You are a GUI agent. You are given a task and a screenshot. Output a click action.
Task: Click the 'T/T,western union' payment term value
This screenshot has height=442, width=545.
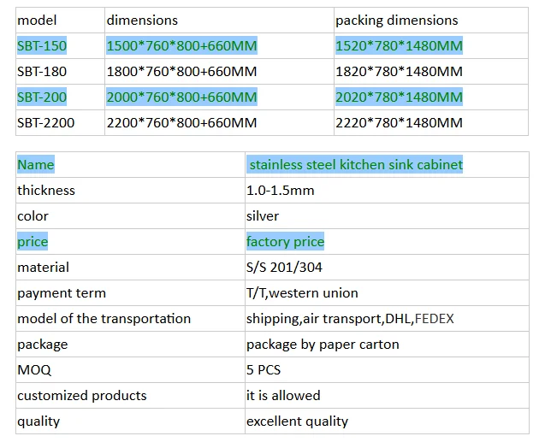[x=302, y=293]
